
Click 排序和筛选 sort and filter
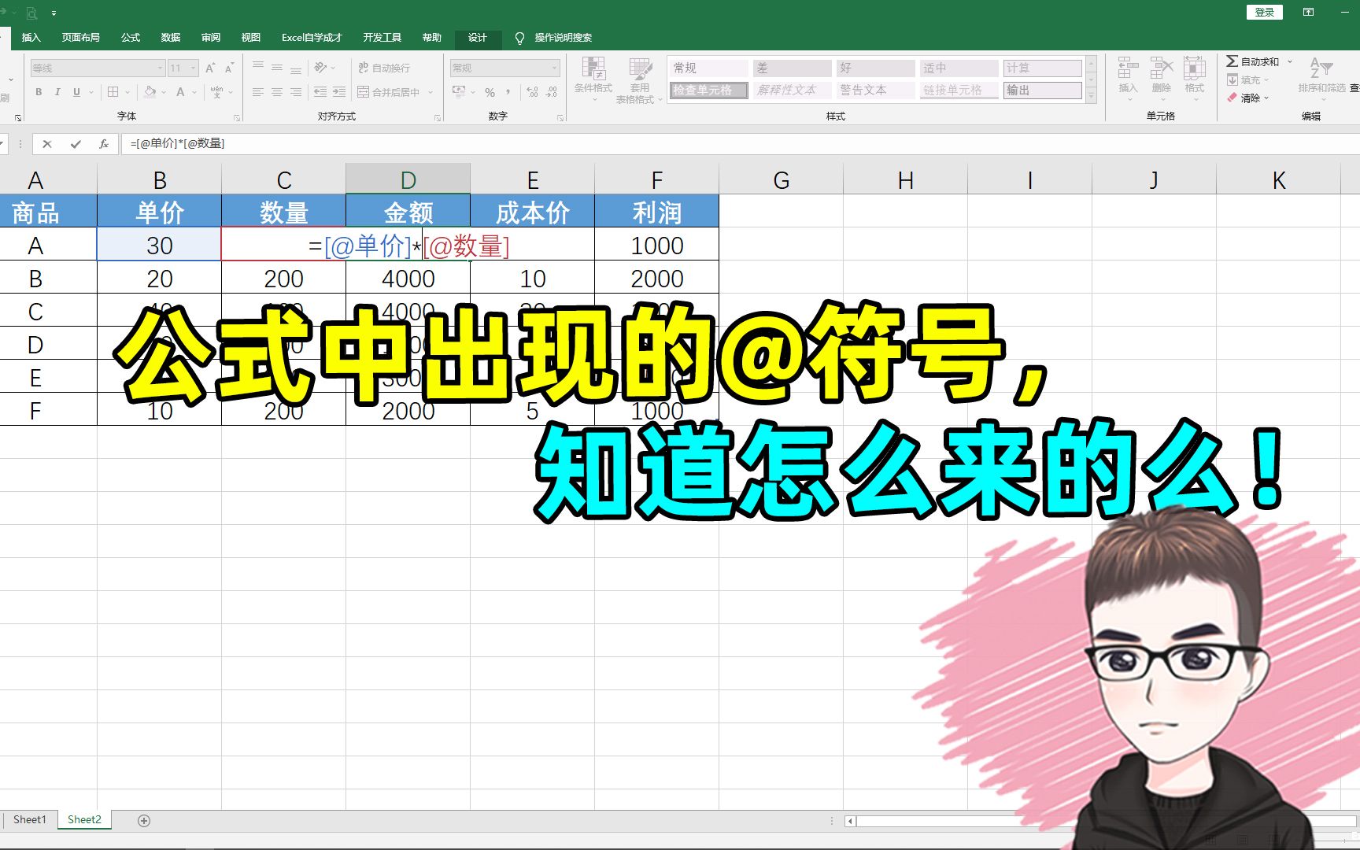[x=1321, y=78]
